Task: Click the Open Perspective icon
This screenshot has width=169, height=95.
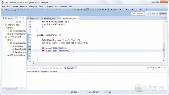Action: (x=148, y=13)
